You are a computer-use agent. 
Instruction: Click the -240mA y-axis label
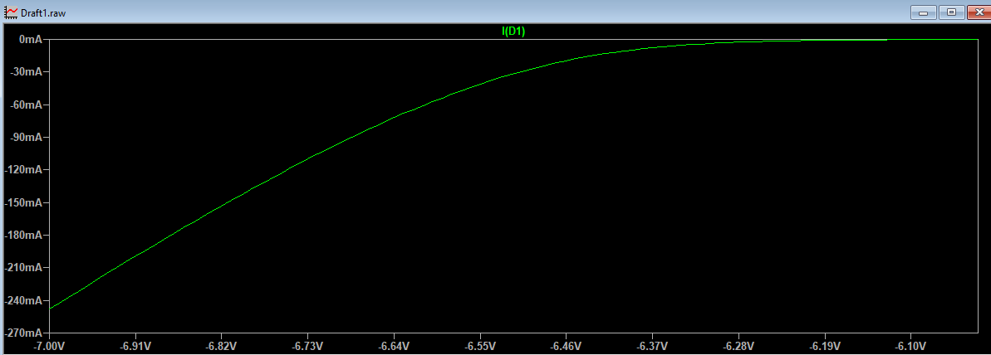[x=25, y=300]
